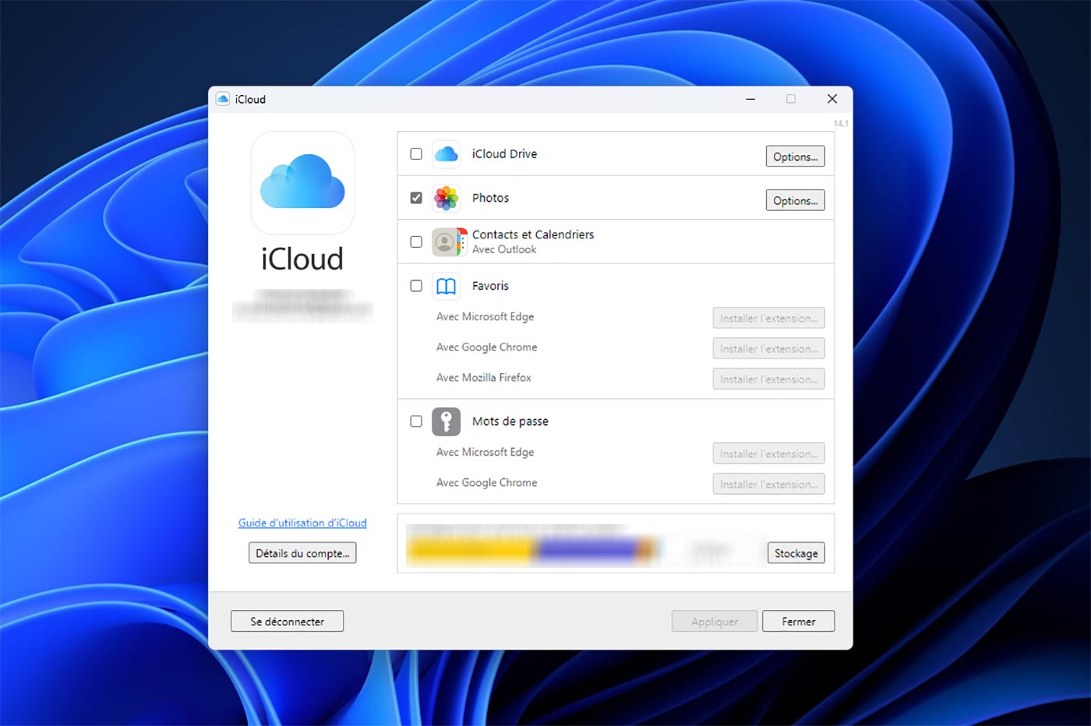Toggle the Mots de passe checkbox

(416, 421)
